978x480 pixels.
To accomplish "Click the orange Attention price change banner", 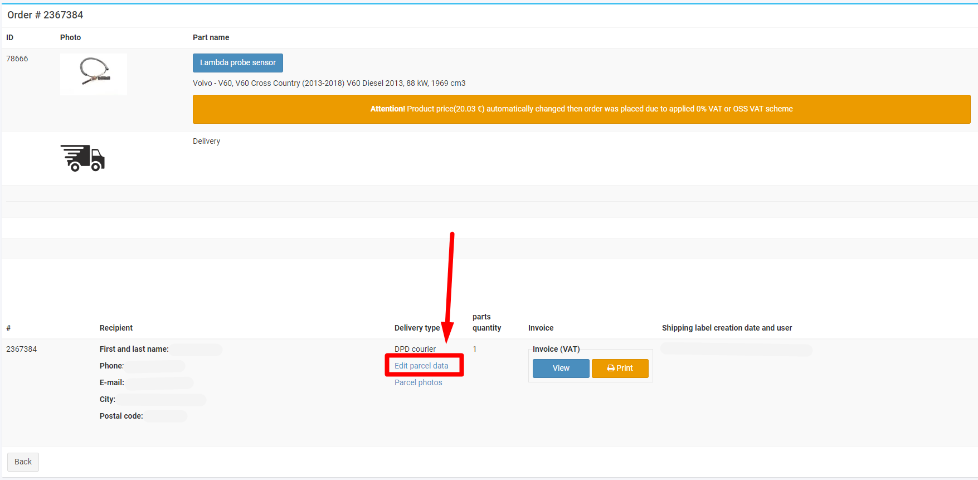I will point(581,109).
